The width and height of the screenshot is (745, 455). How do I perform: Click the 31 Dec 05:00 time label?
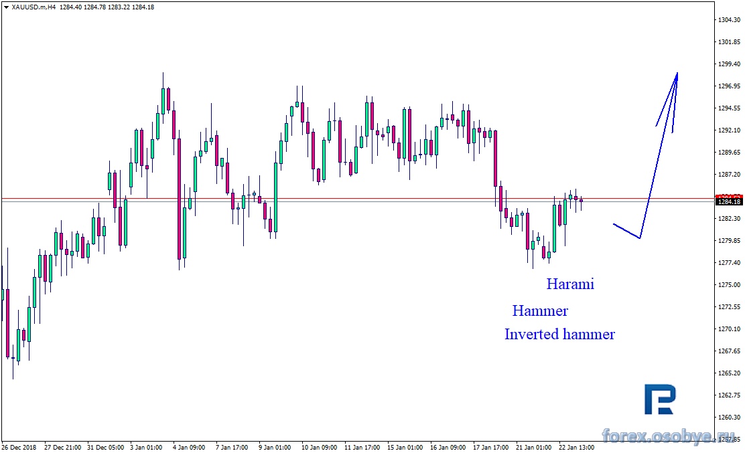tap(105, 448)
